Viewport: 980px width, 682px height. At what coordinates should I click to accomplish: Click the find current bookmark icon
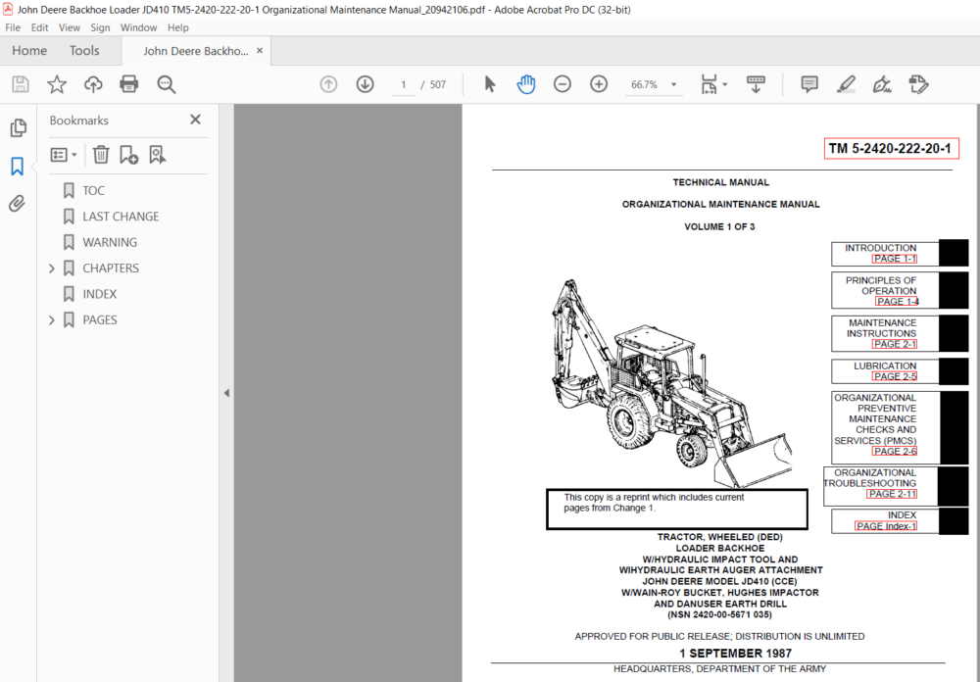[x=158, y=155]
